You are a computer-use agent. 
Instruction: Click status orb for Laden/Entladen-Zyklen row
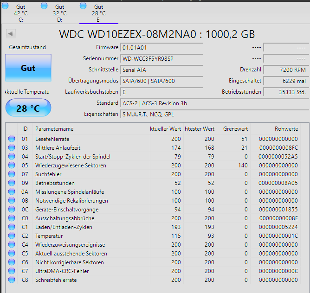tap(12, 227)
